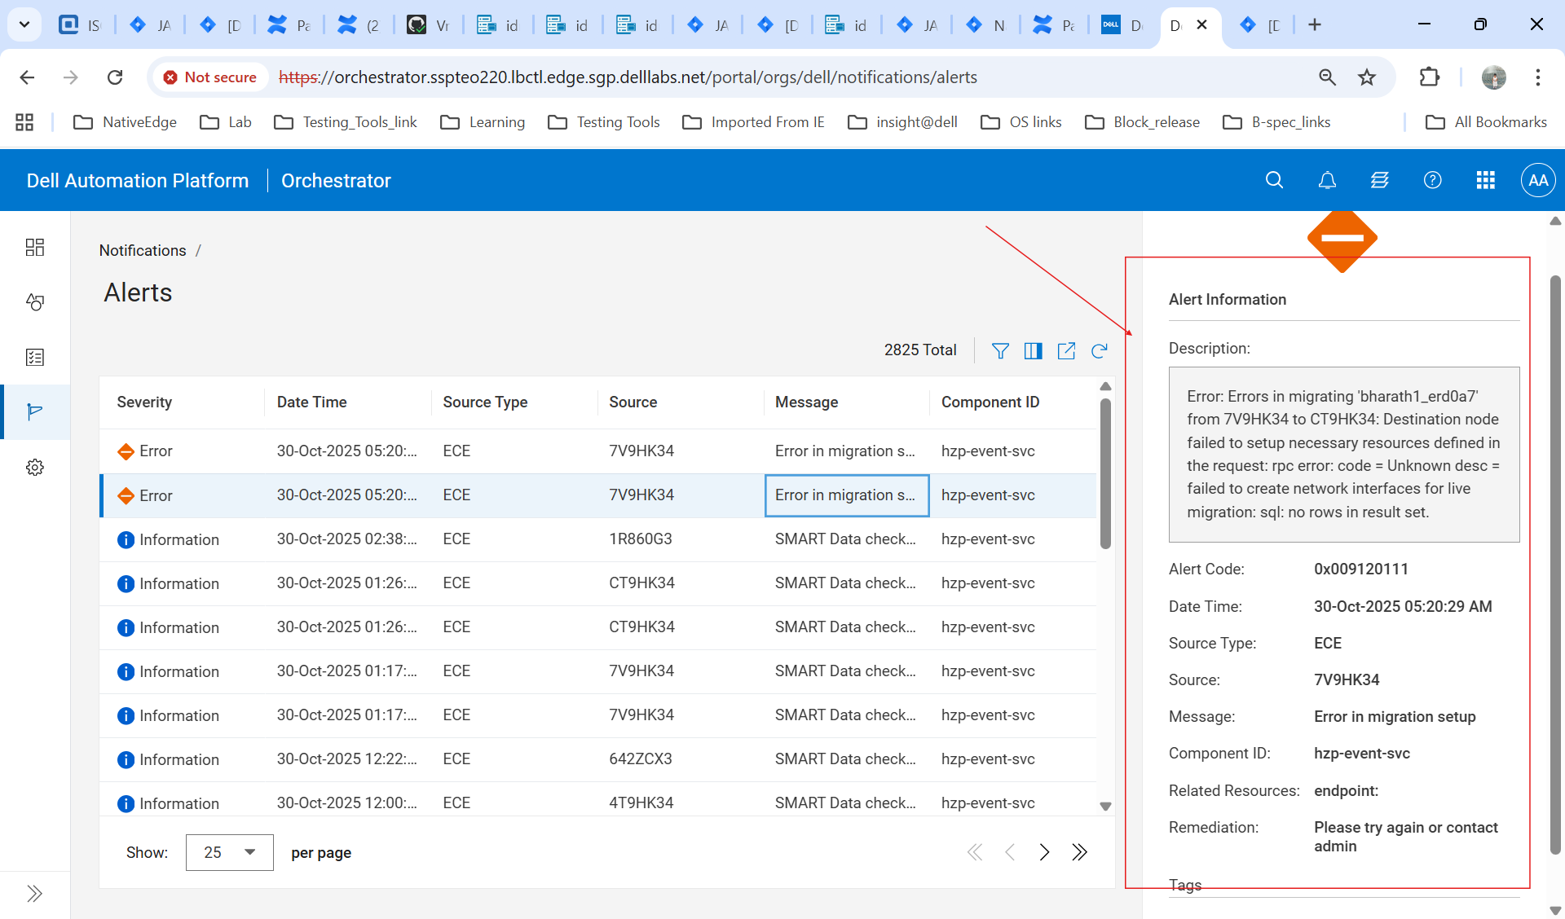
Task: Click the Notifications breadcrumb link
Action: tap(143, 250)
